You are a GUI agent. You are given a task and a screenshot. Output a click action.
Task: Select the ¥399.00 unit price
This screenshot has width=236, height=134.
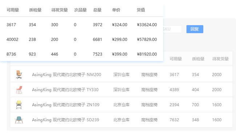pos(120,54)
